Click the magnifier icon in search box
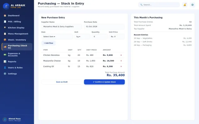The width and height of the screenshot is (199, 124). click(x=141, y=5)
